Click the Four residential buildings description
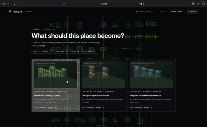This screenshot has height=127, width=207. click(102, 101)
